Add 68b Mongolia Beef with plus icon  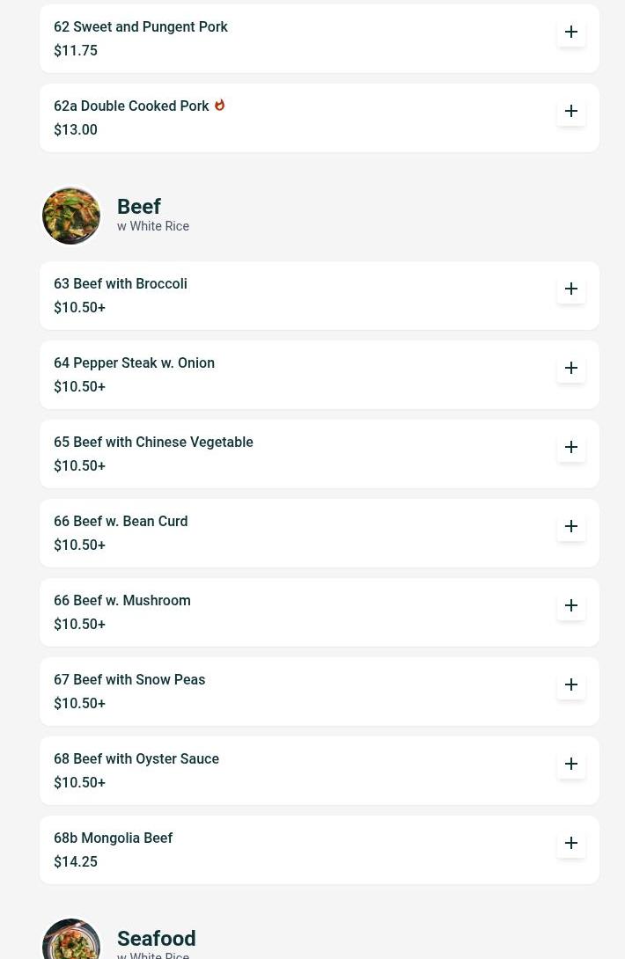[x=571, y=843]
